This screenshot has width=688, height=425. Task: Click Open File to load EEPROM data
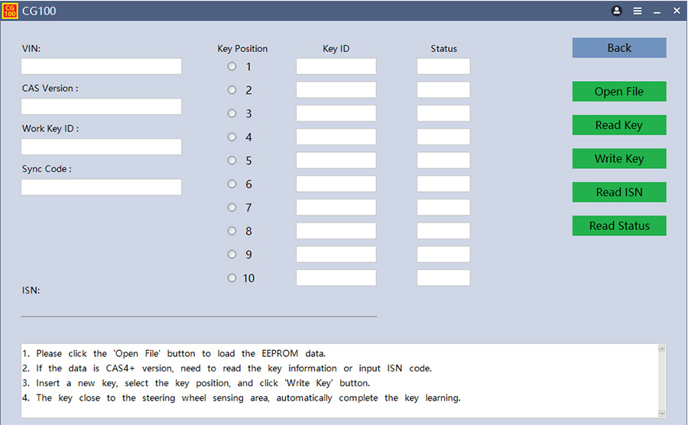(619, 92)
